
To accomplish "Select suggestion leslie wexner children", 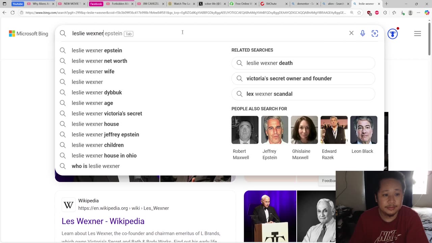I will click(x=98, y=145).
